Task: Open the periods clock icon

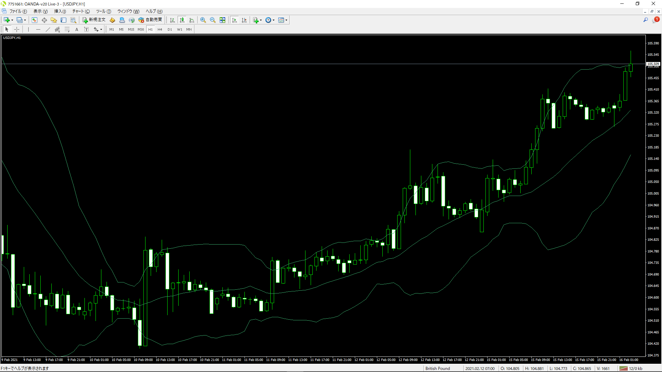Action: 268,20
